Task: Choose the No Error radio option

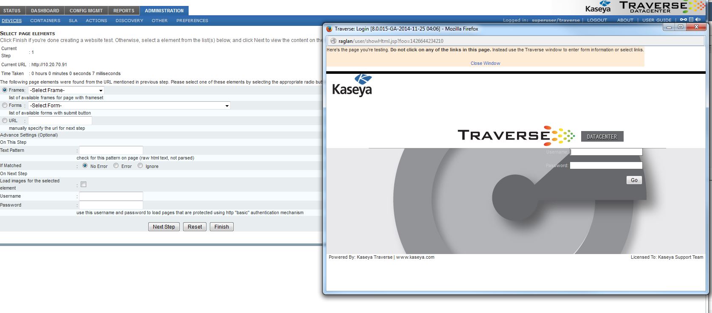Action: [x=85, y=166]
